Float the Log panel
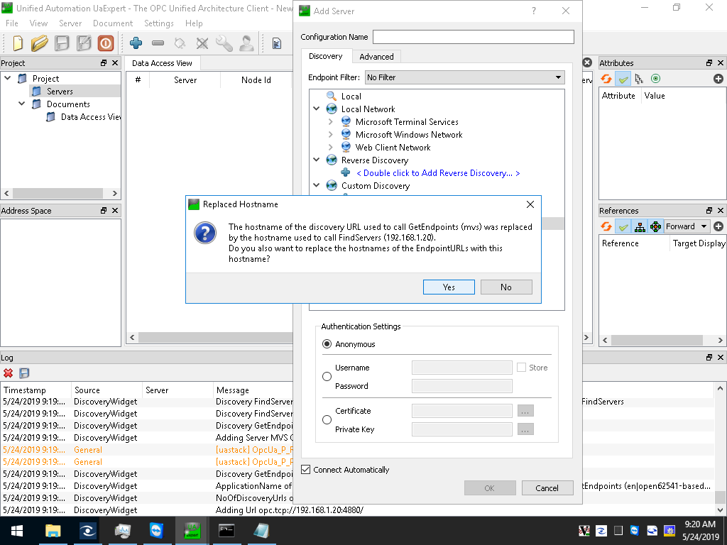 709,358
